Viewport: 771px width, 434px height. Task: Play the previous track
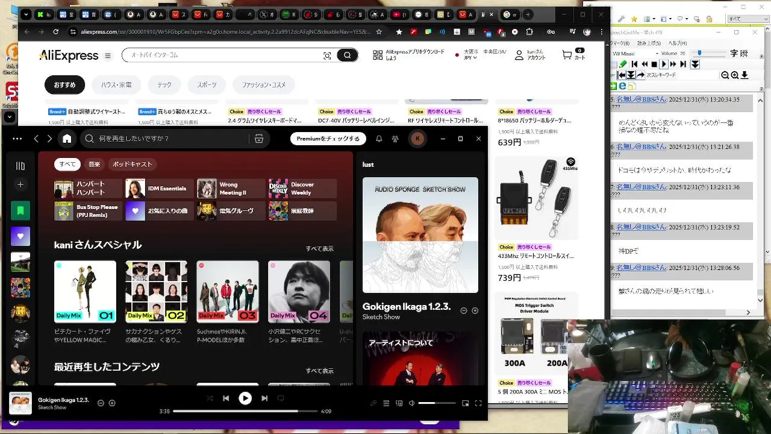coord(226,398)
